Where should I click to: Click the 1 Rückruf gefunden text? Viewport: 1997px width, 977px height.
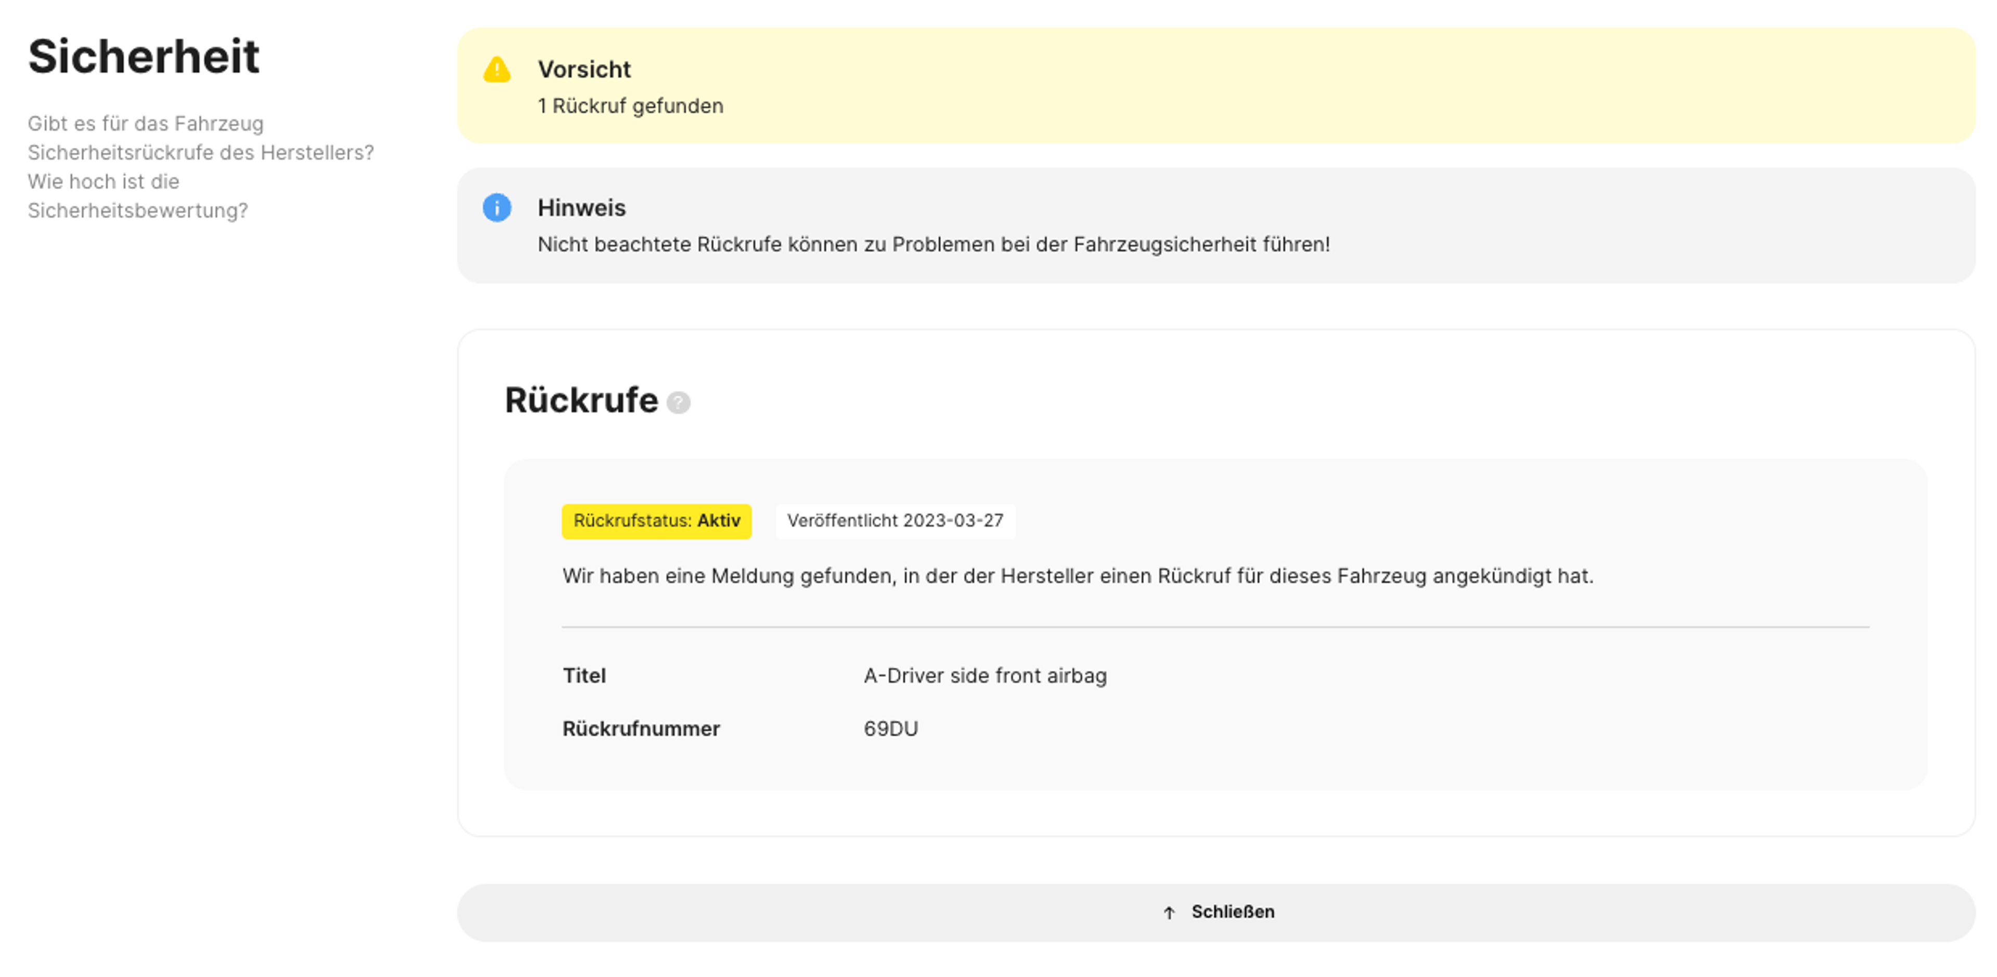(x=630, y=106)
